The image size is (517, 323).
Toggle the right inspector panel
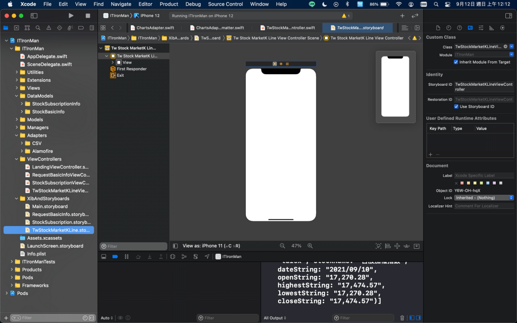pyautogui.click(x=508, y=16)
